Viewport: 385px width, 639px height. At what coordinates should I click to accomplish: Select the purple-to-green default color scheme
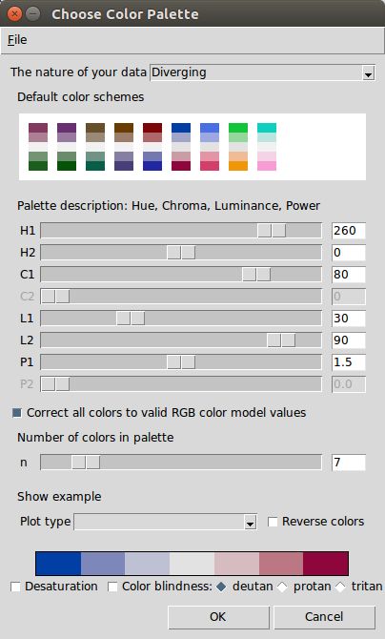(x=38, y=147)
